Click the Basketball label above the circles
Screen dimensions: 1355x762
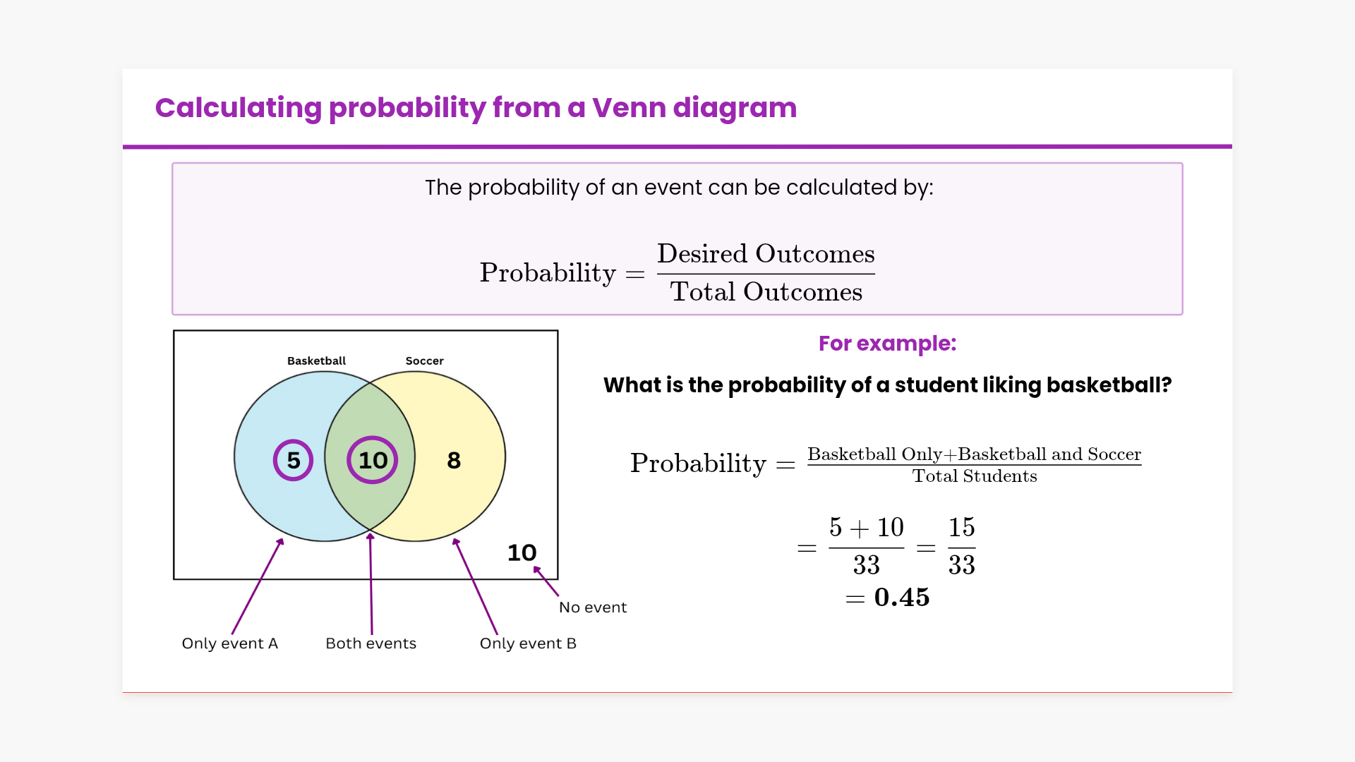[x=316, y=361]
